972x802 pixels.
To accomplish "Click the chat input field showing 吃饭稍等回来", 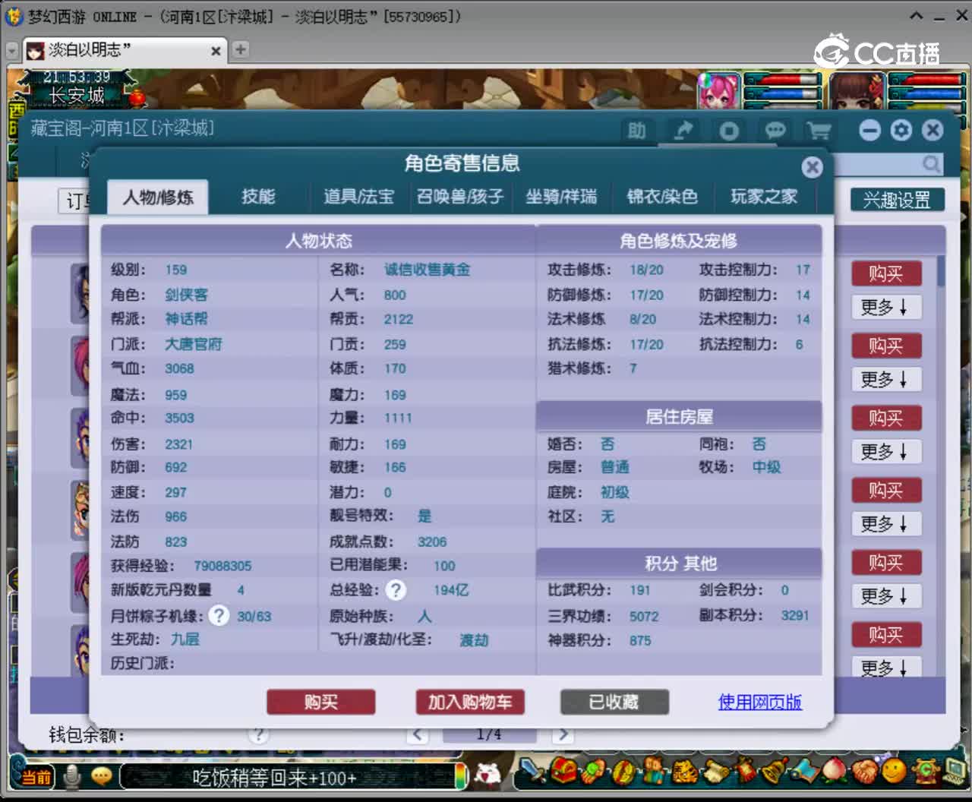I will coord(289,777).
